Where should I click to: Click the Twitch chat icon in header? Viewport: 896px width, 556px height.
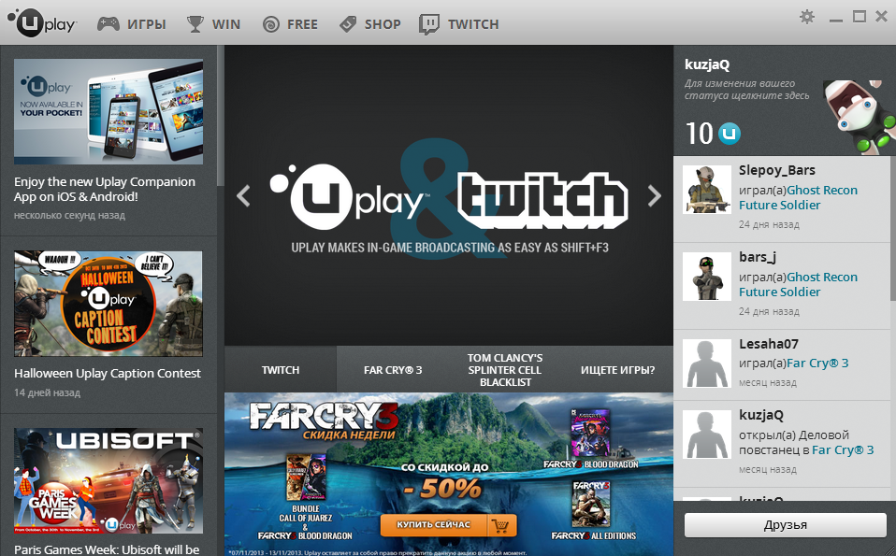pos(429,24)
